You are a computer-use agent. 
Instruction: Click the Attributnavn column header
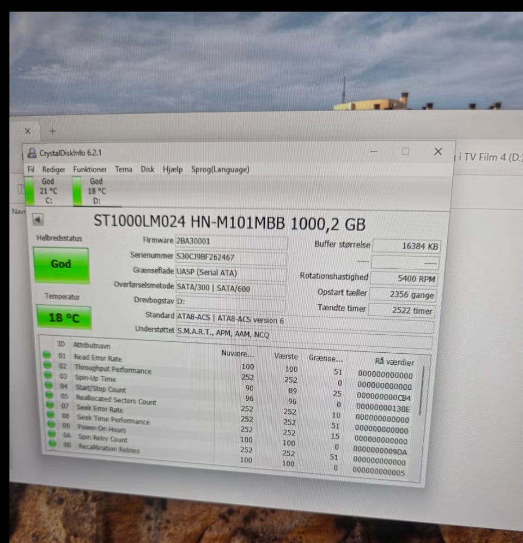pos(92,346)
